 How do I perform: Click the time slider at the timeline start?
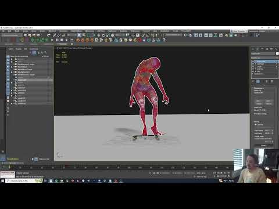pyautogui.click(x=13, y=163)
